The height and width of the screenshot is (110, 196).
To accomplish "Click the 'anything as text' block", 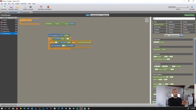I will click(x=159, y=42).
